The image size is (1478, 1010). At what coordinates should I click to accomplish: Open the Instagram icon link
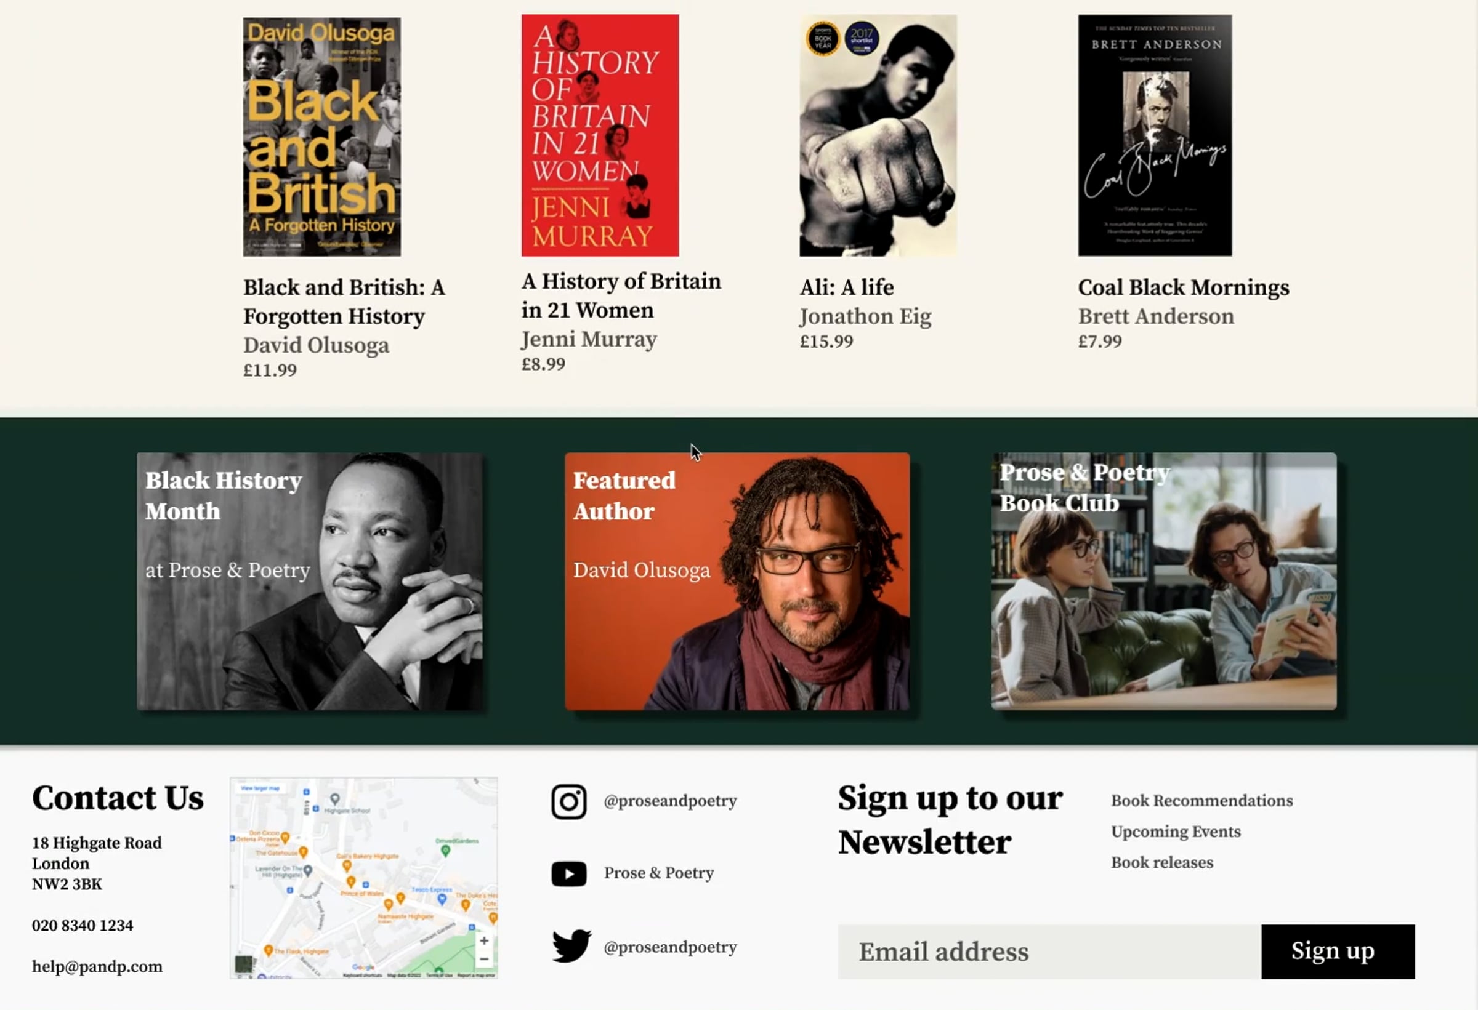tap(568, 801)
